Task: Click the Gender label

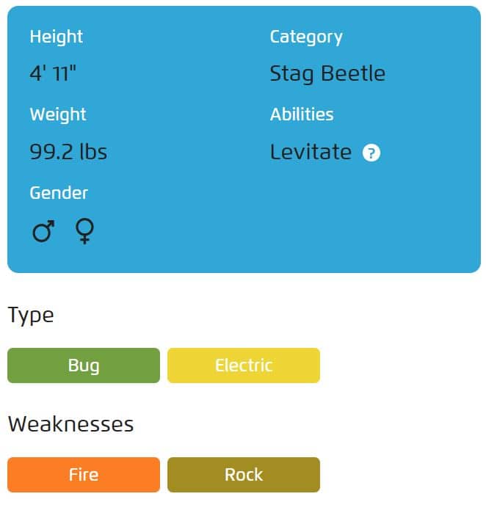Action: (59, 193)
